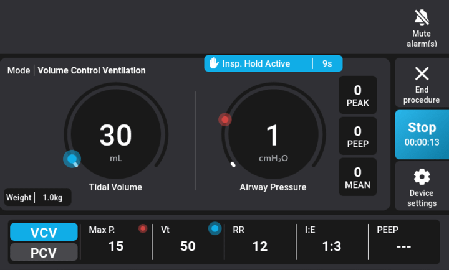Select the RR value of 12

(x=259, y=246)
